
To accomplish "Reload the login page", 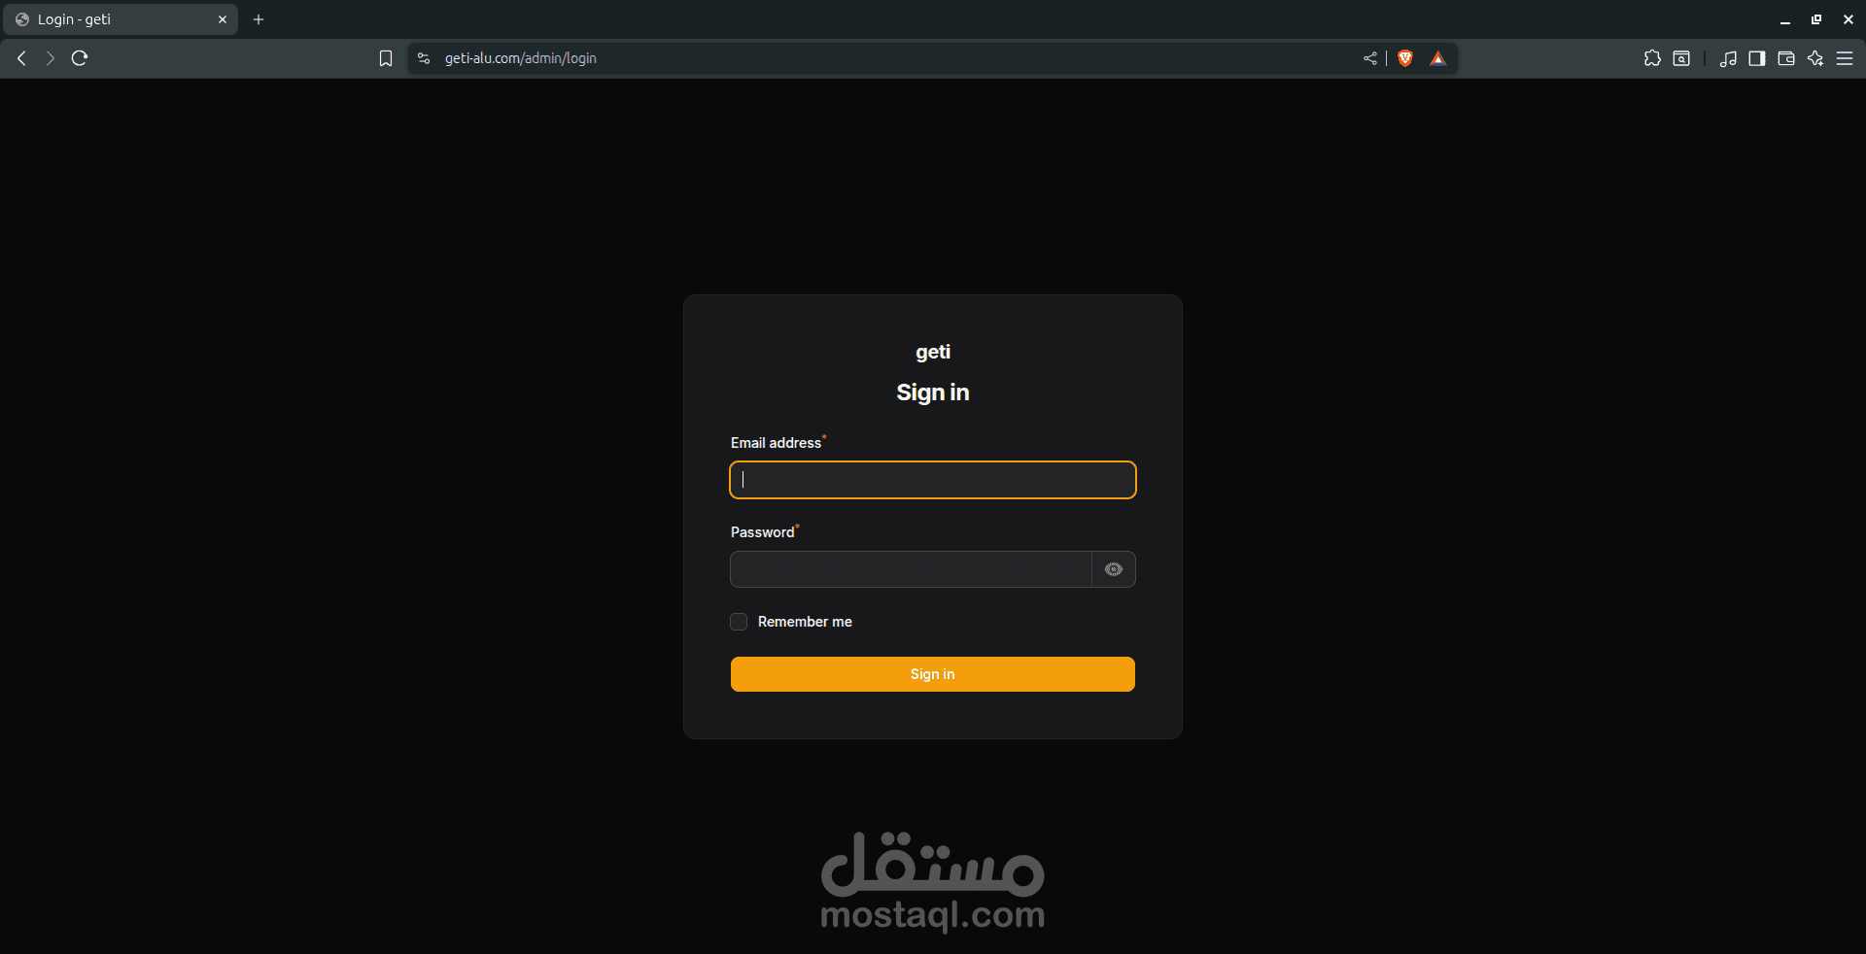I will tap(80, 58).
